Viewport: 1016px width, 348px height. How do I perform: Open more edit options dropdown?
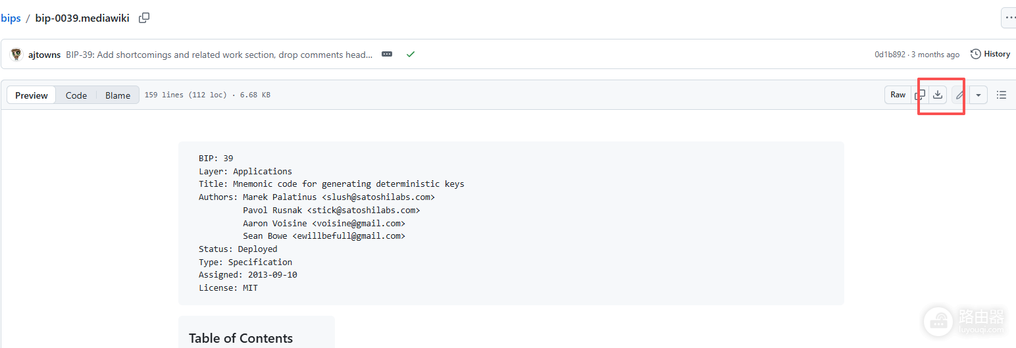(x=978, y=95)
